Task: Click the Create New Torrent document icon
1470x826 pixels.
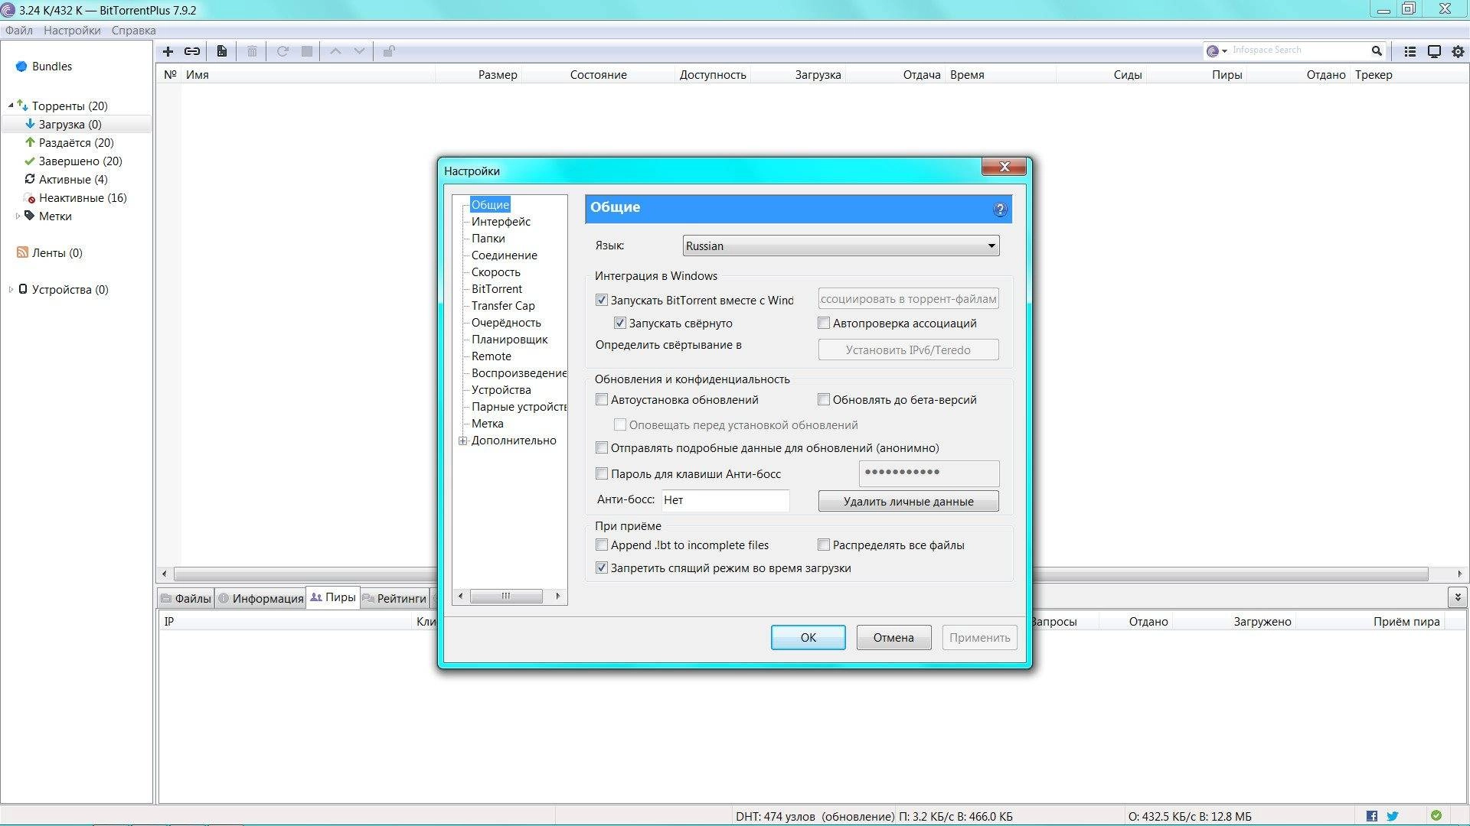Action: pyautogui.click(x=221, y=51)
